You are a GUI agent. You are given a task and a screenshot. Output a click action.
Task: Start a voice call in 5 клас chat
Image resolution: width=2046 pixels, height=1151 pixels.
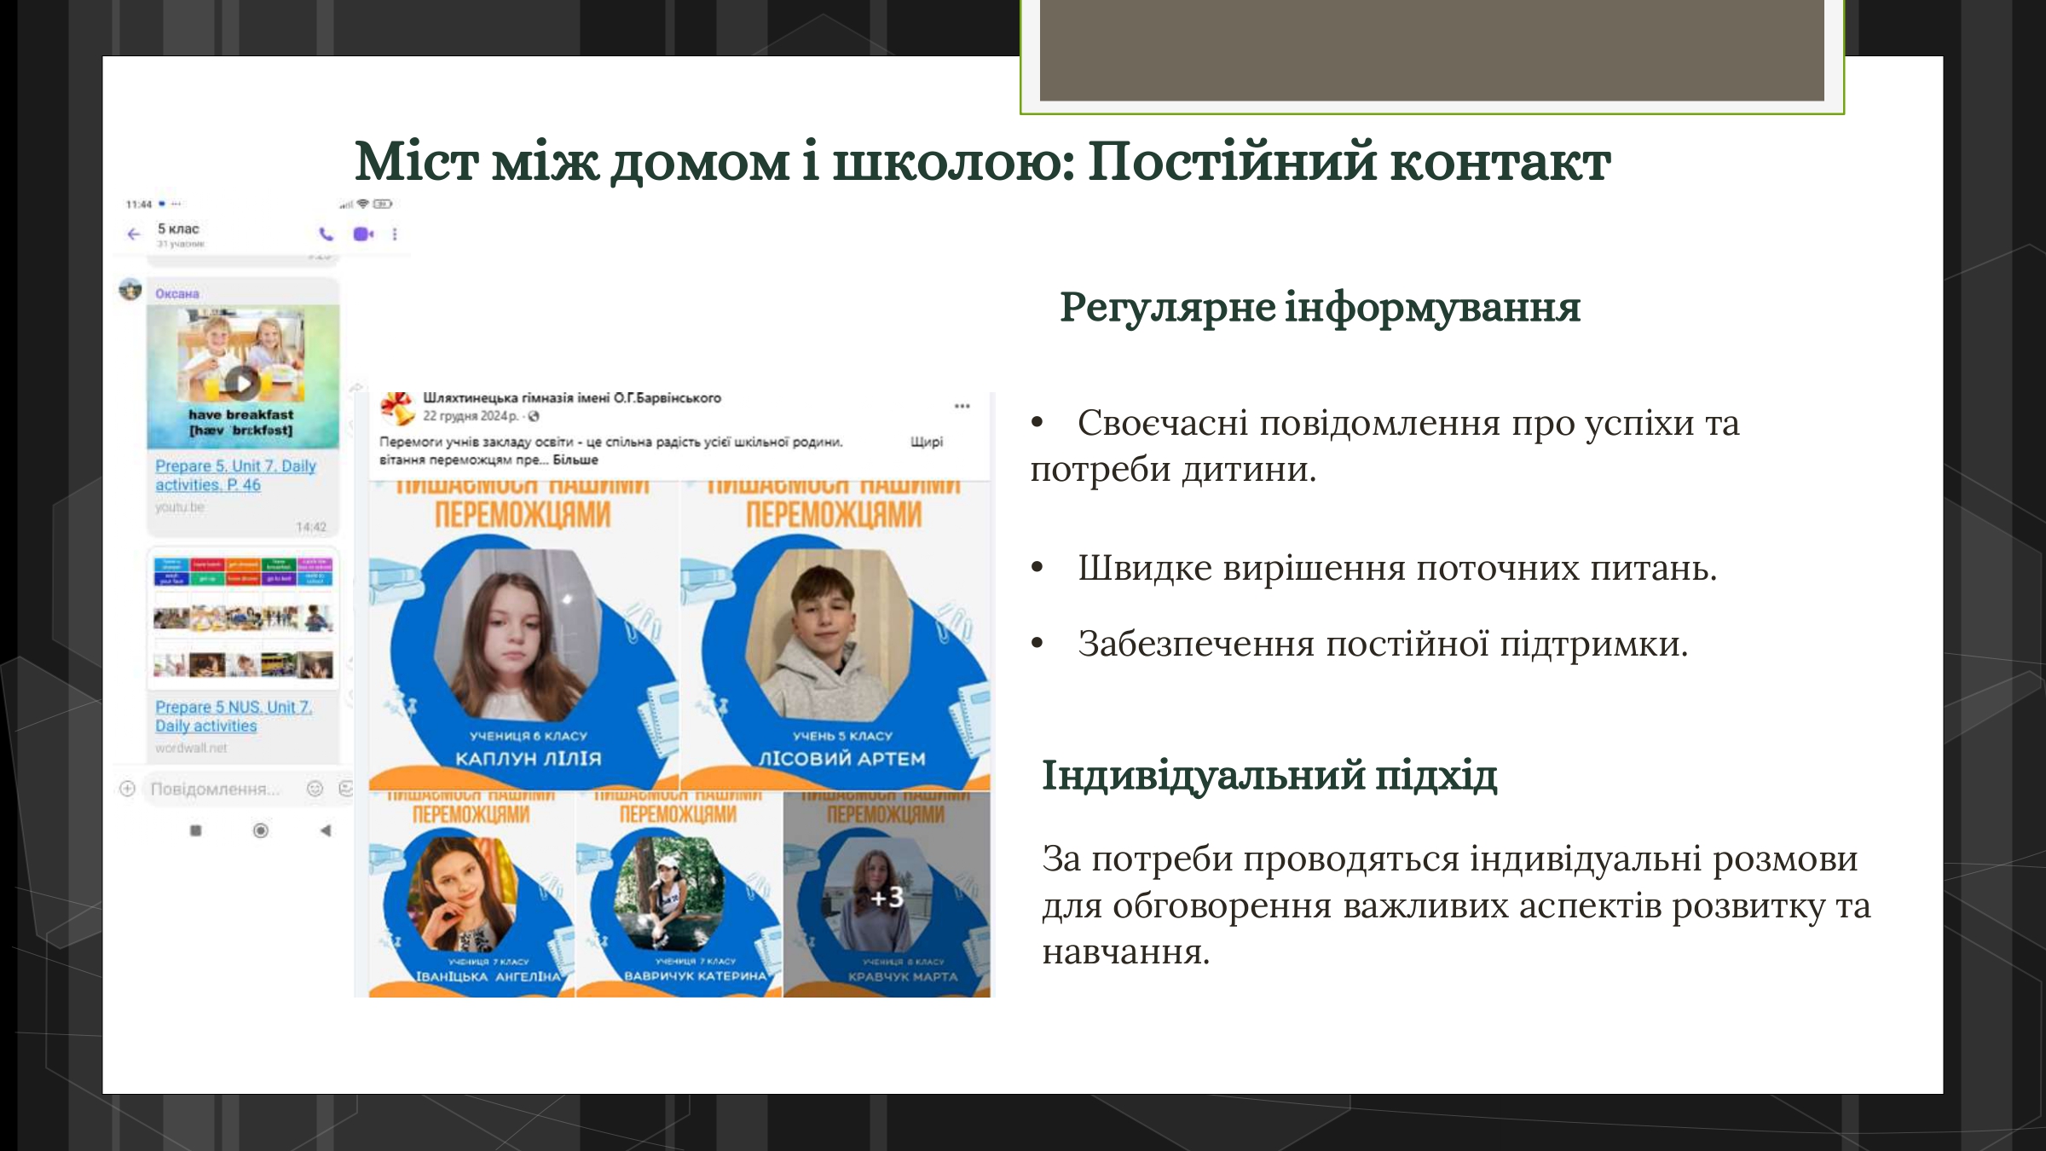(326, 234)
